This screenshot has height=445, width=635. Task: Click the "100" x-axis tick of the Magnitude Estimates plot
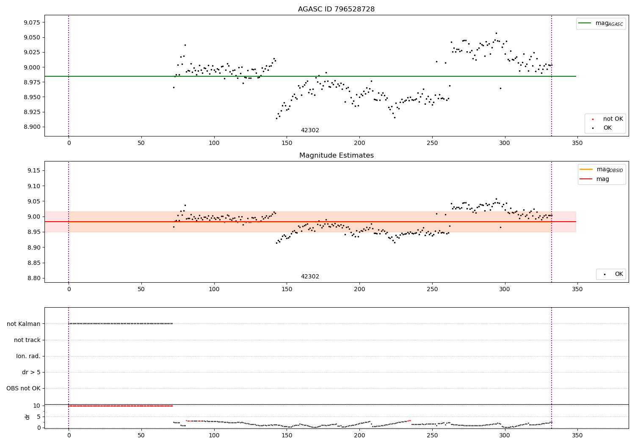point(214,289)
